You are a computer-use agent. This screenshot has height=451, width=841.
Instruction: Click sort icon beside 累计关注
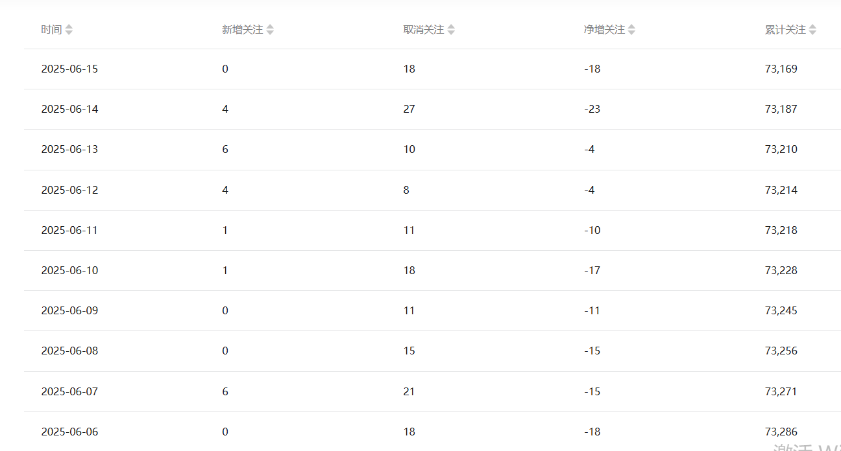pyautogui.click(x=812, y=30)
